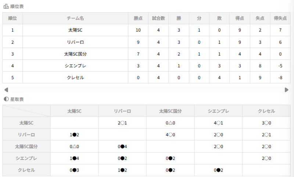This screenshot has height=177, width=294.
Task: Click the 勝点 column header
Action: click(138, 18)
